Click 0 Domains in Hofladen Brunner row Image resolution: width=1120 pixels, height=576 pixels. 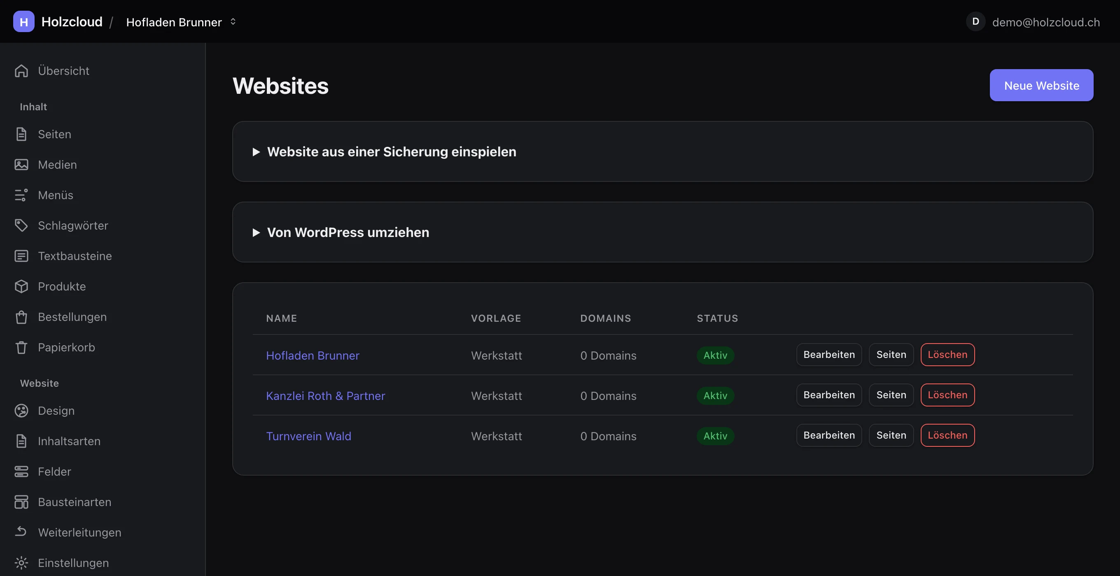coord(608,355)
